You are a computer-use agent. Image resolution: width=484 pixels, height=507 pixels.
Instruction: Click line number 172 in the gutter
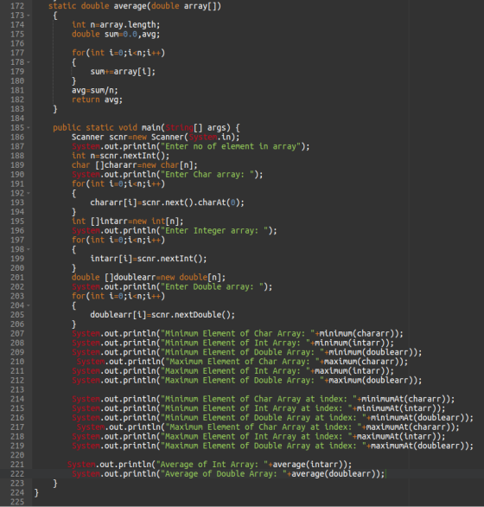click(17, 6)
